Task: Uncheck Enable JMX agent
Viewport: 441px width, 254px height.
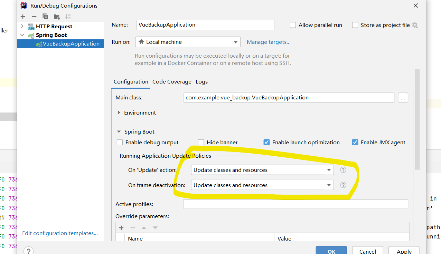Action: tap(355, 142)
